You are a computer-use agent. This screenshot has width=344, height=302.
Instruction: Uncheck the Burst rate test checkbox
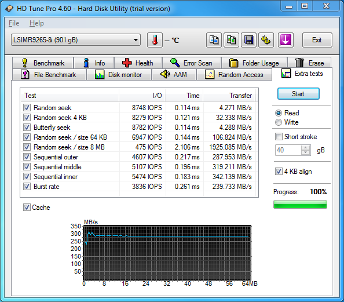click(x=27, y=187)
